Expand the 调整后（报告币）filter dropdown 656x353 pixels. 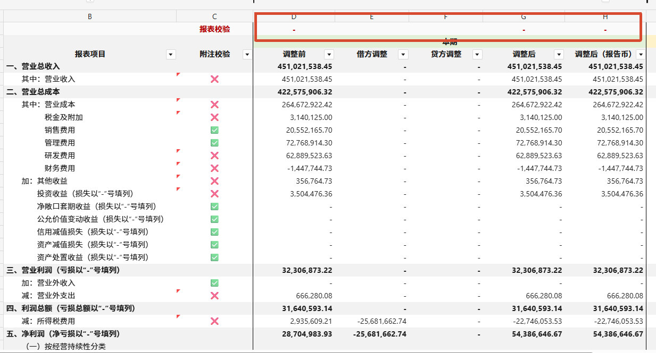click(x=641, y=54)
